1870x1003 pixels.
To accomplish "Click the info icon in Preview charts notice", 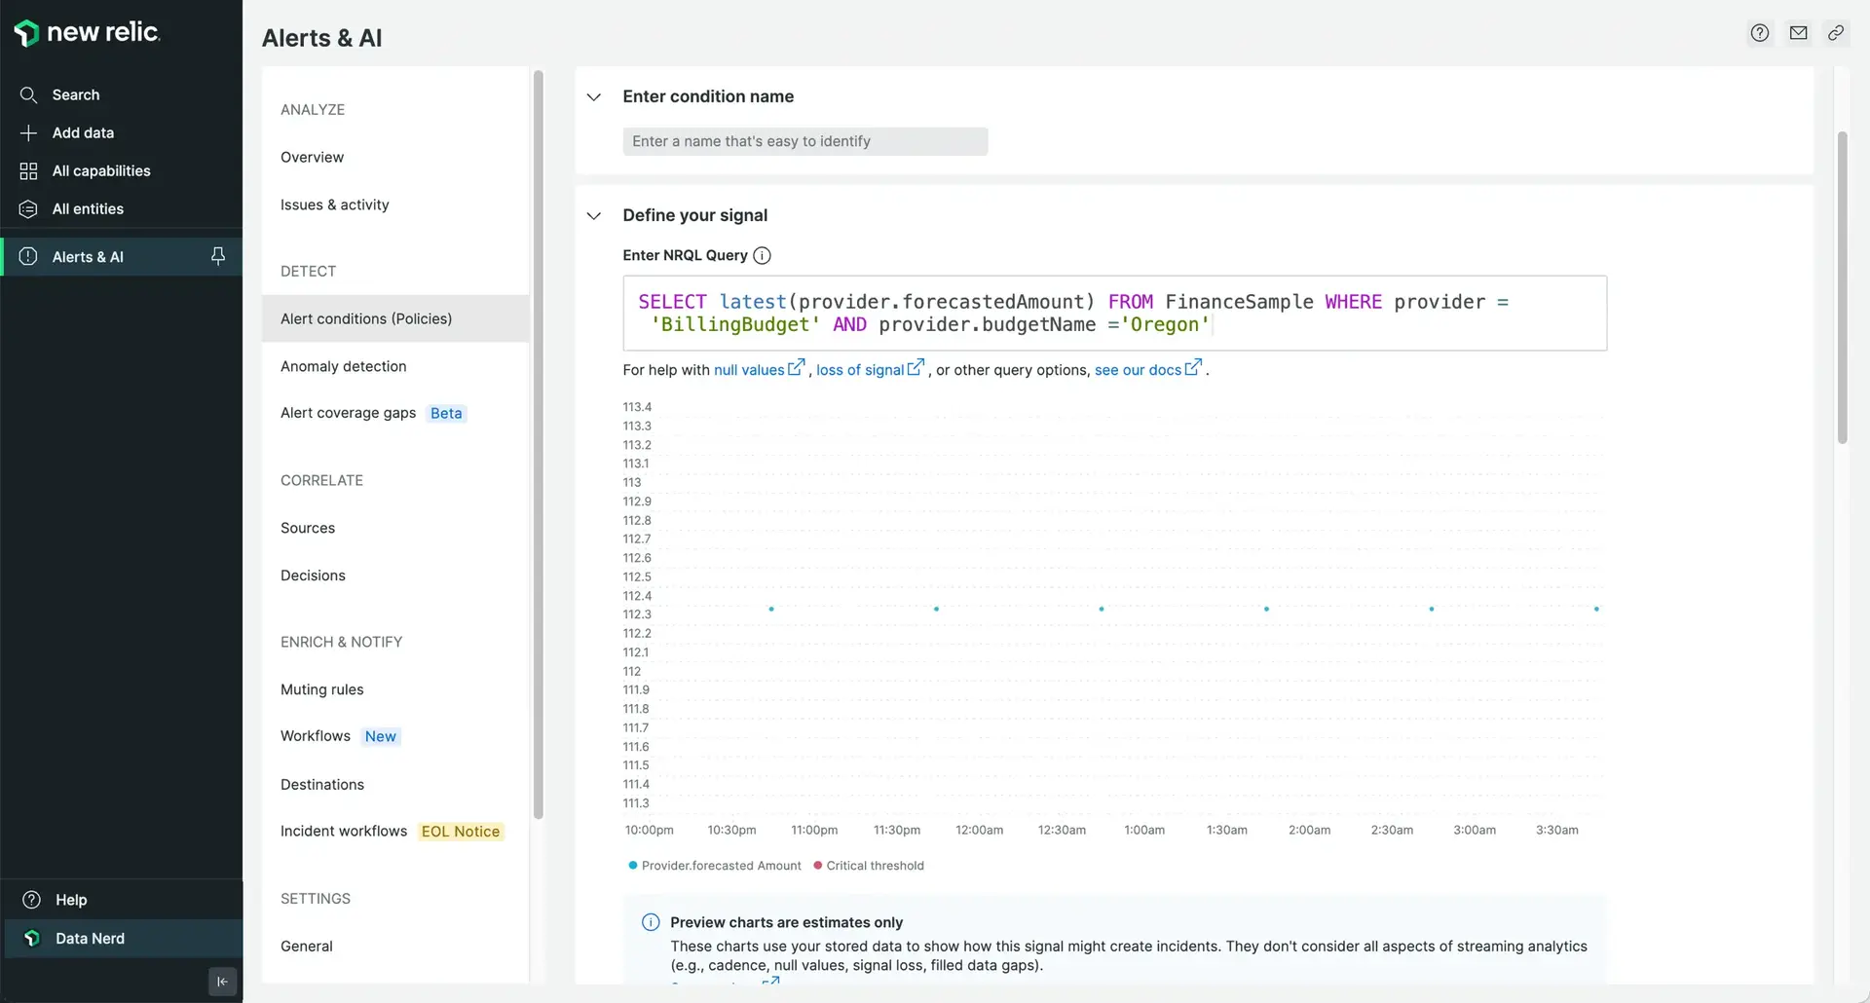I will 651,922.
